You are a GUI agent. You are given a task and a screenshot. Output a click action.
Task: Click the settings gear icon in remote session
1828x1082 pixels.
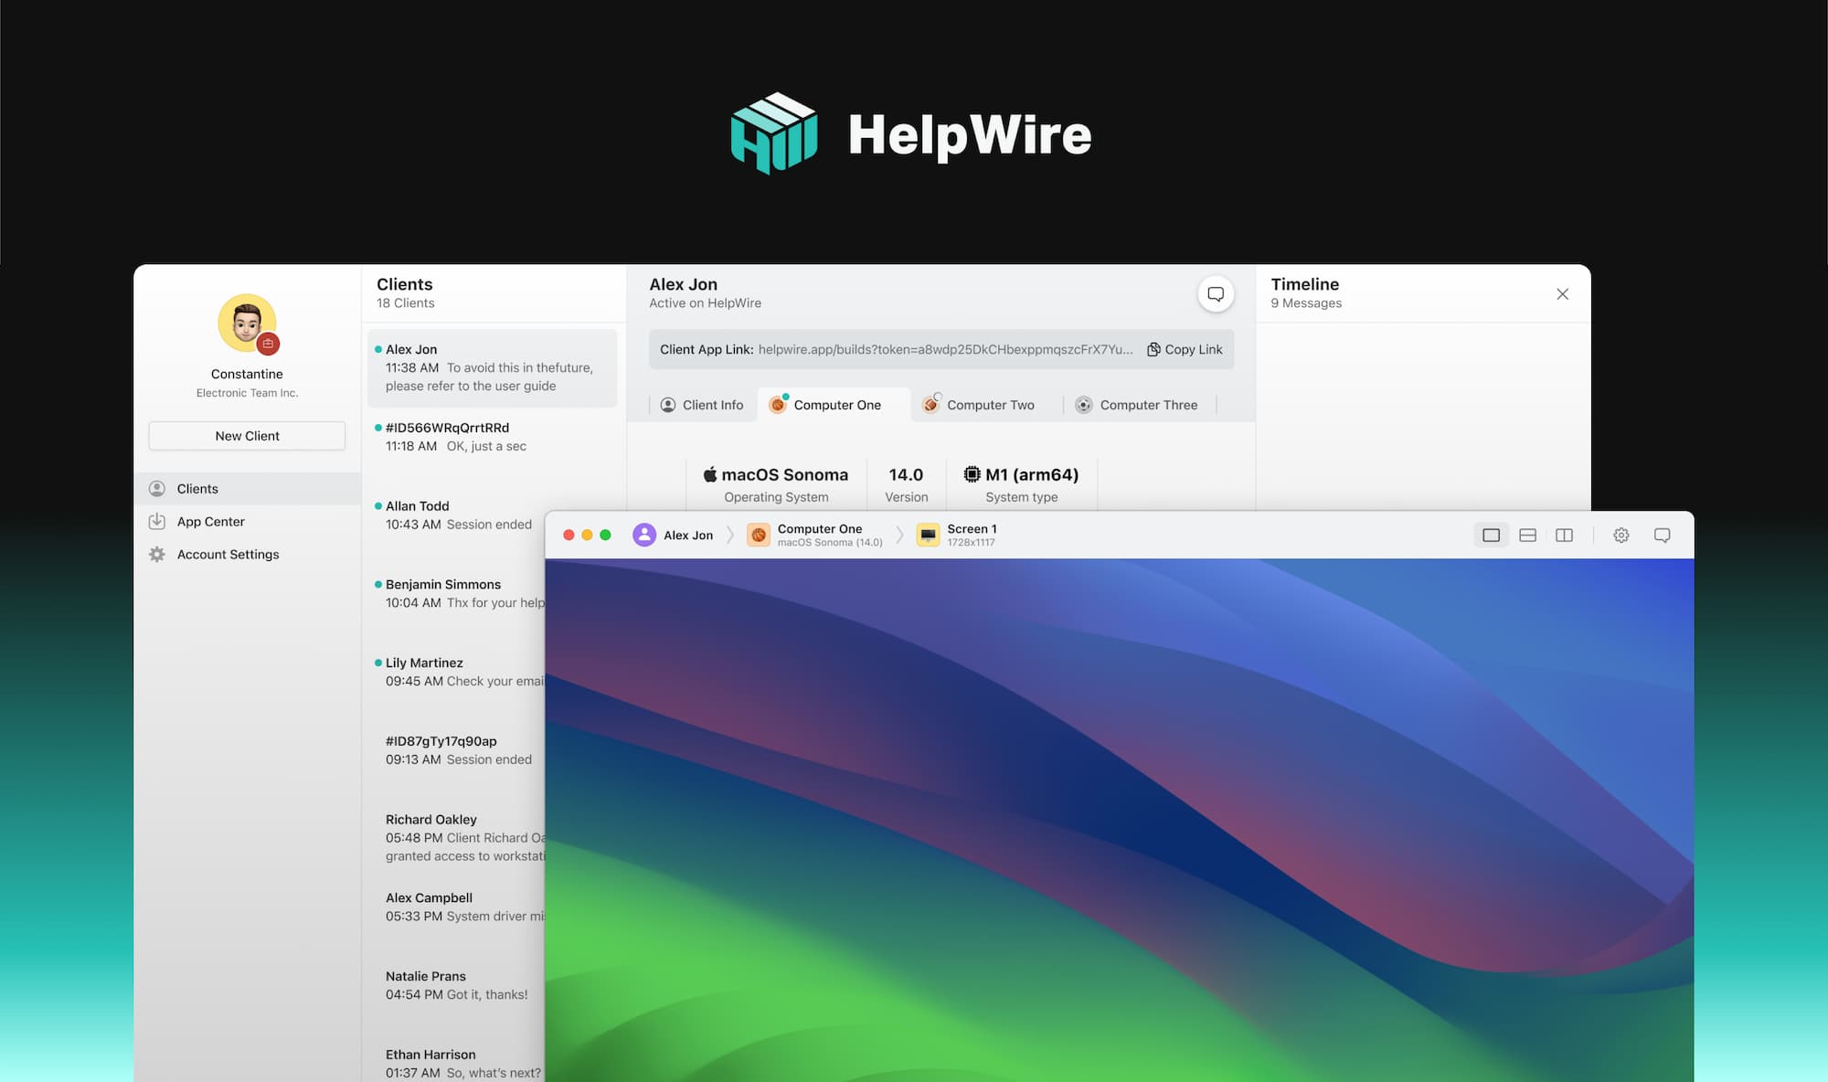click(x=1621, y=534)
